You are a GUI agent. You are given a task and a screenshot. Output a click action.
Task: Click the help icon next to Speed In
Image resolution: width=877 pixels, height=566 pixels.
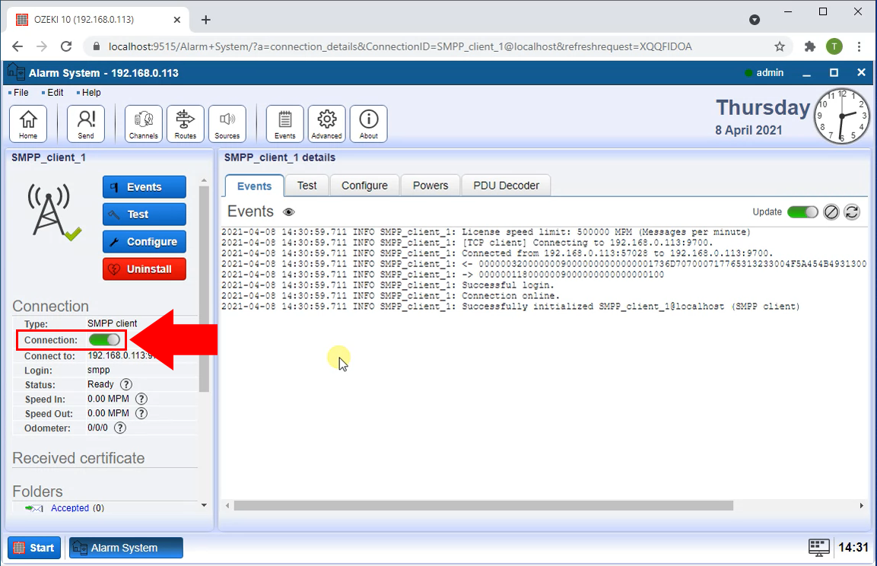point(141,399)
